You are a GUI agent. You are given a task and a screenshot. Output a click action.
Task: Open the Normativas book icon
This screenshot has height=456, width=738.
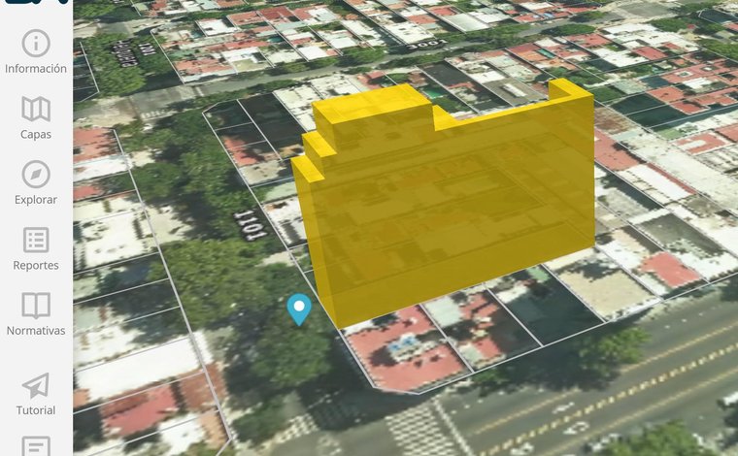(36, 306)
